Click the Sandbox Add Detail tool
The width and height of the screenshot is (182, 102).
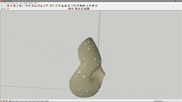click(85, 9)
